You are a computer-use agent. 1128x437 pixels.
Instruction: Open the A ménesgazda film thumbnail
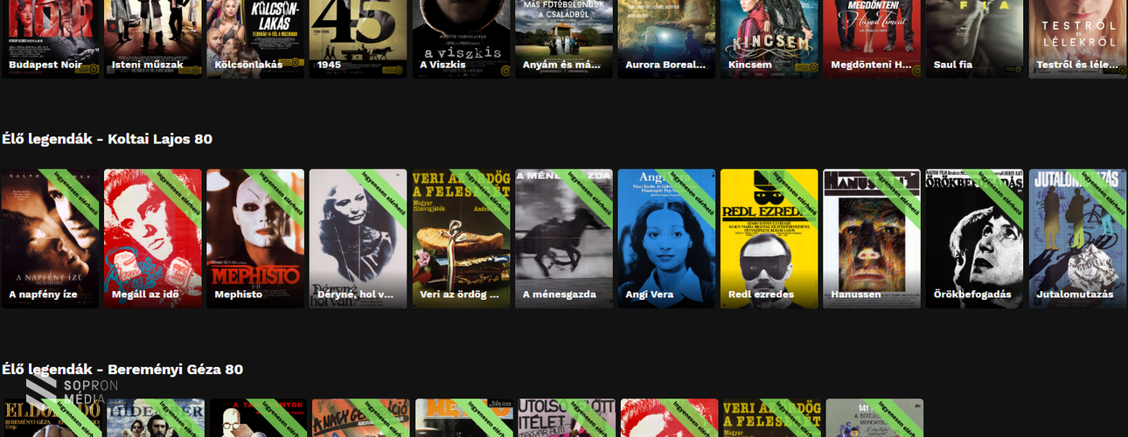click(x=563, y=238)
